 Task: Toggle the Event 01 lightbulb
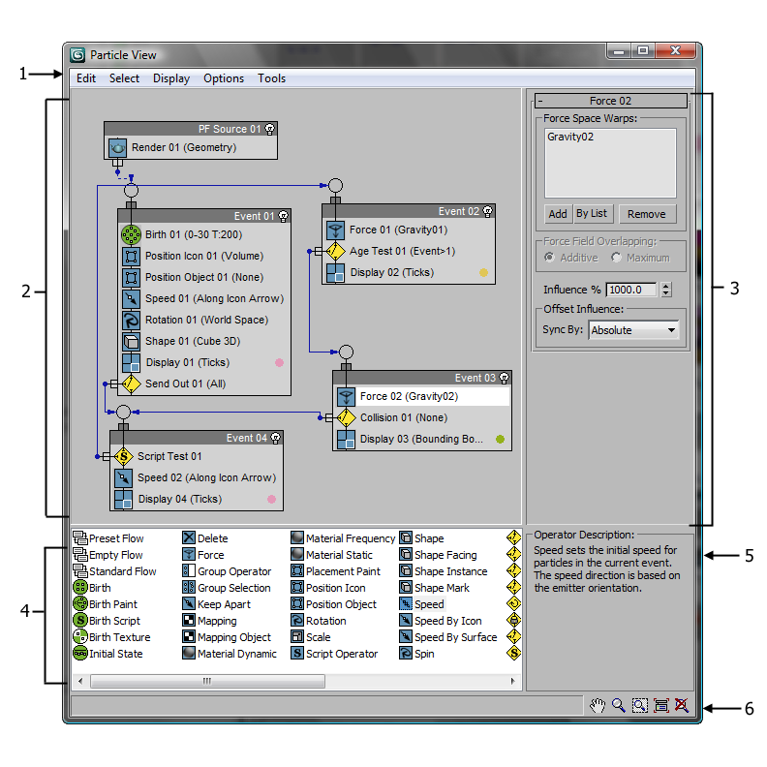click(283, 216)
